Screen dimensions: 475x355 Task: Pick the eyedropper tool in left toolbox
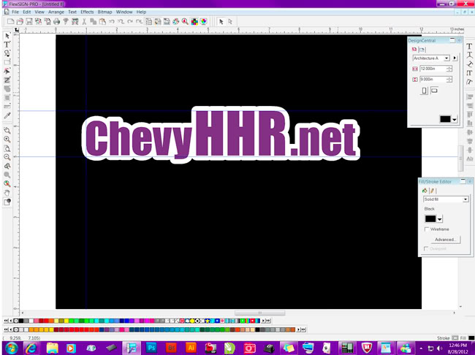click(x=7, y=115)
